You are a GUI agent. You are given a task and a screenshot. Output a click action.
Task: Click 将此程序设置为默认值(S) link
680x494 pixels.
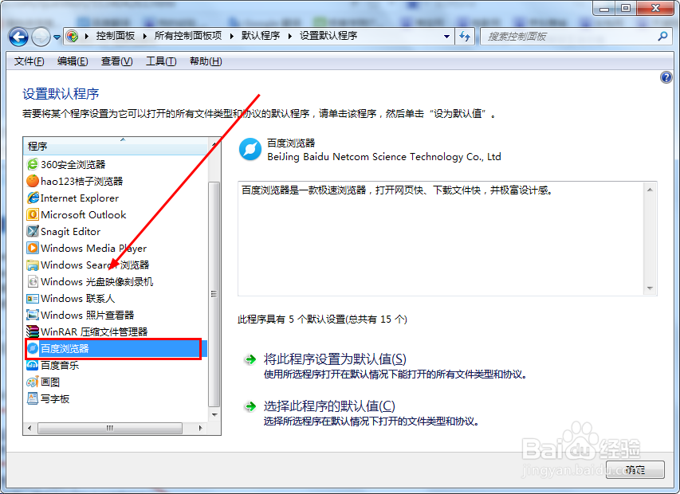[x=335, y=359]
